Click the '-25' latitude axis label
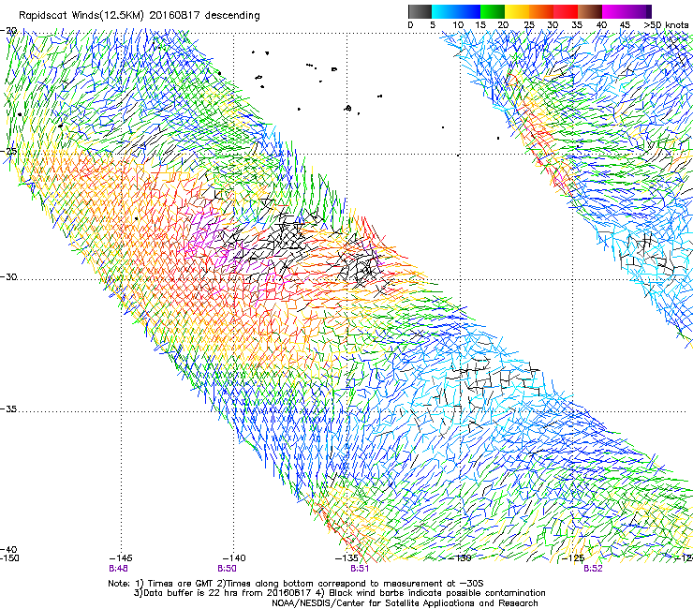693x609 pixels. (x=8, y=151)
